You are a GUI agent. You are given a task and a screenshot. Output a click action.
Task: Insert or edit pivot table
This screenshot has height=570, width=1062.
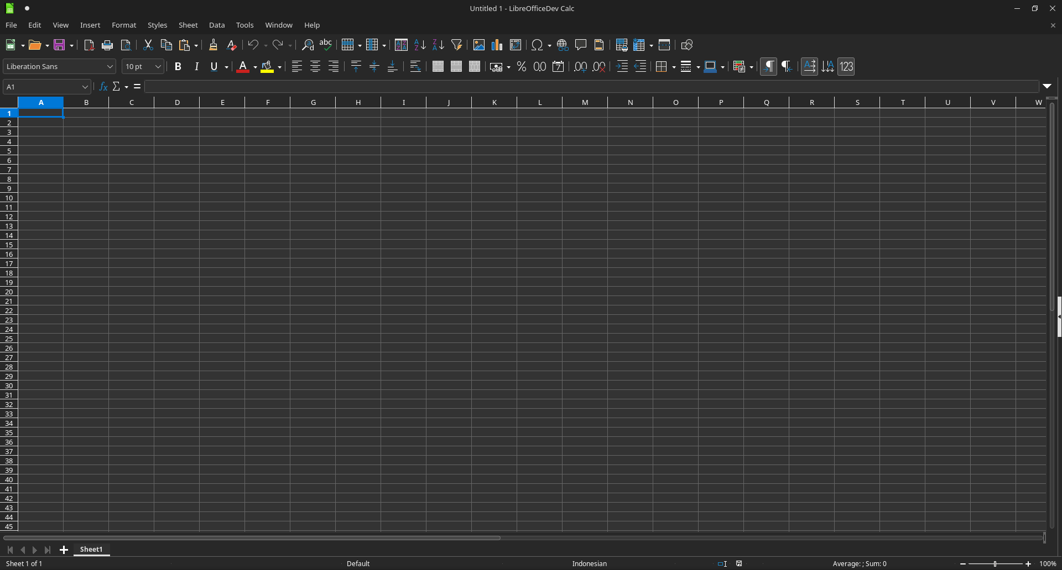click(515, 45)
